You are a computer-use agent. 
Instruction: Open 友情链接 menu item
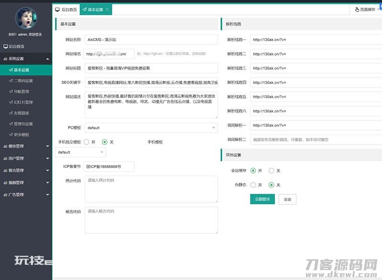coord(26,113)
